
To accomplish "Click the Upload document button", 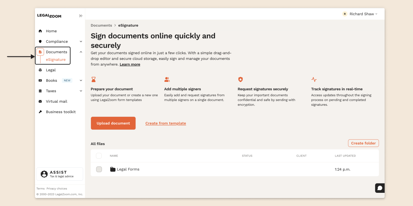I will click(x=113, y=123).
